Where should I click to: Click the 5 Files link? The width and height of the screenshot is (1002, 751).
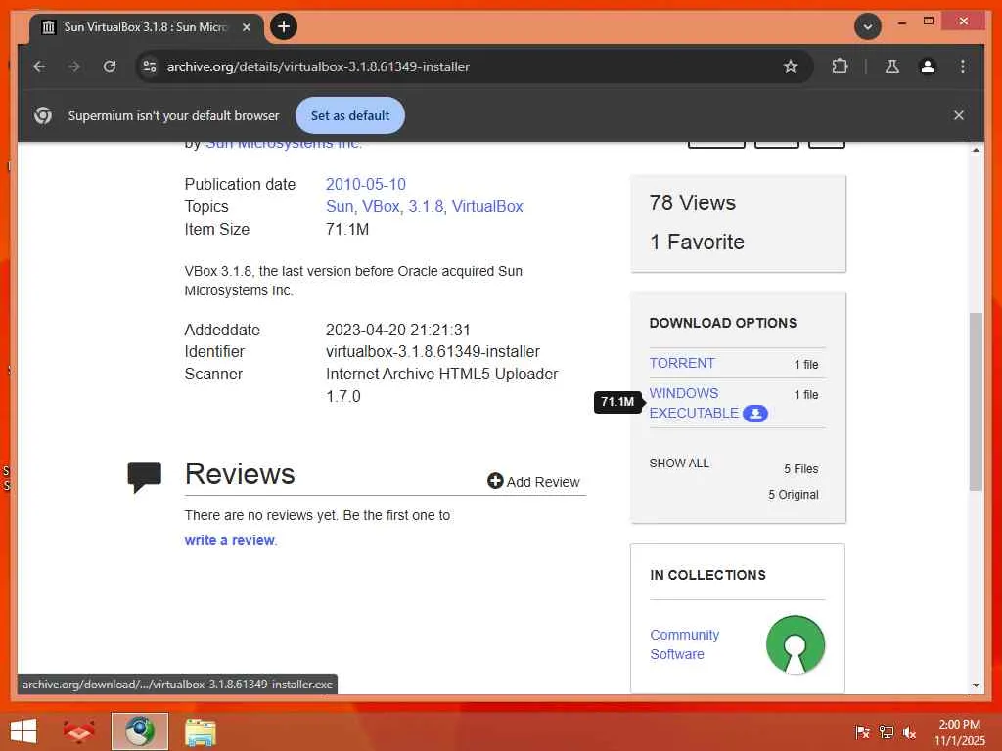(801, 468)
